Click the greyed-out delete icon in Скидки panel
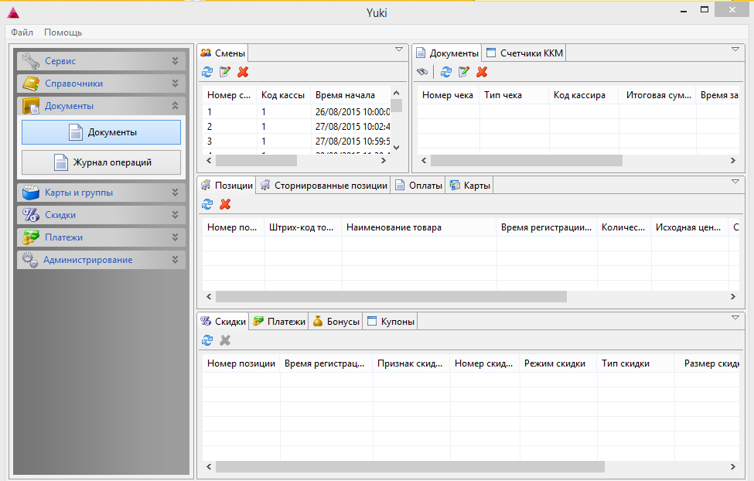The height and width of the screenshot is (481, 754). 225,340
